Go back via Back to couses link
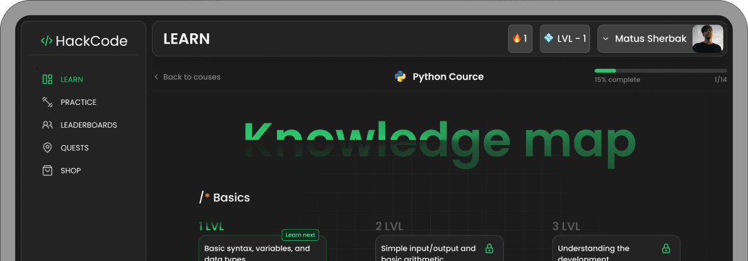The image size is (748, 261). coord(192,77)
